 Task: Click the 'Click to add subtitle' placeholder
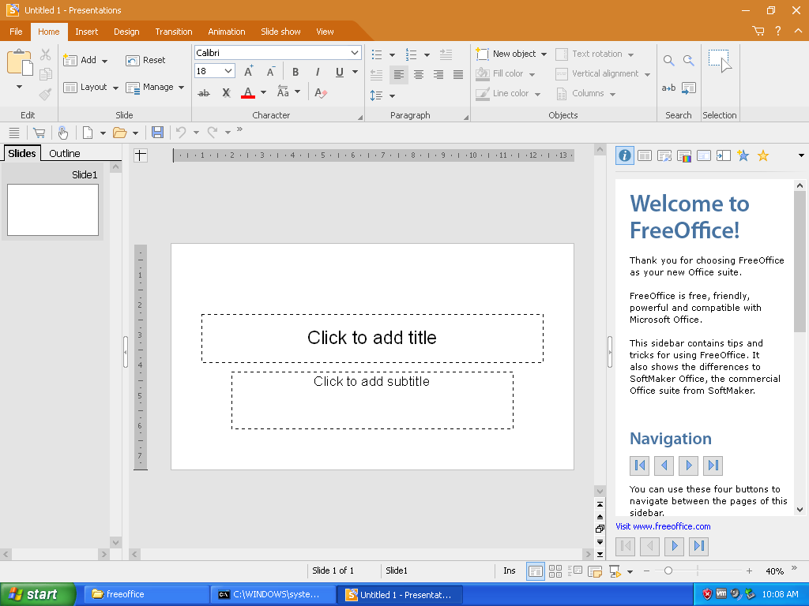[372, 400]
